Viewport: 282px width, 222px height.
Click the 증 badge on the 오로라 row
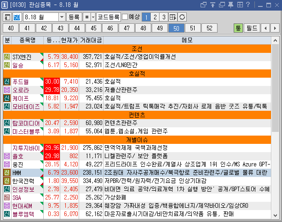[x=7, y=90]
